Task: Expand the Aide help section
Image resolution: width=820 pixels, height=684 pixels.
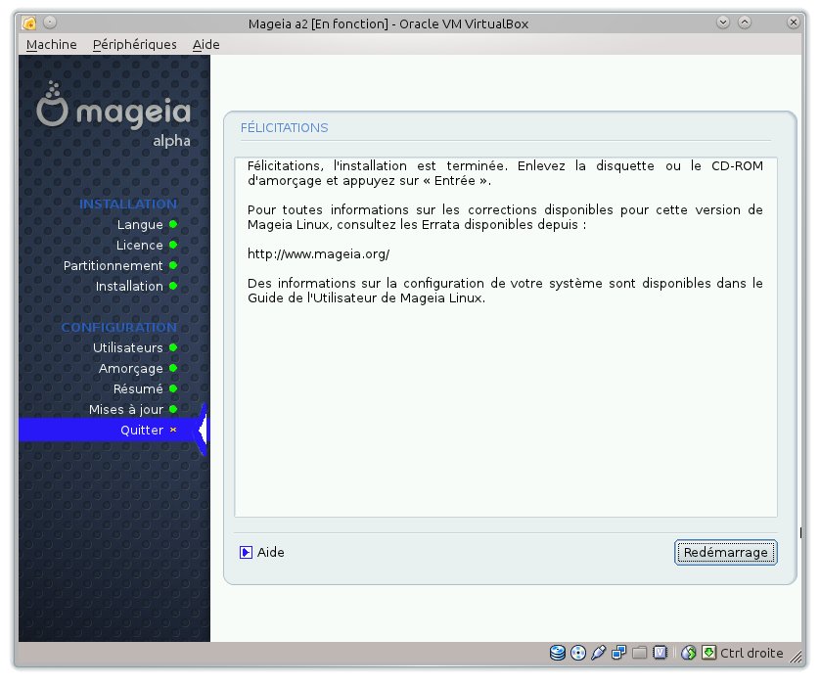Action: 262,552
